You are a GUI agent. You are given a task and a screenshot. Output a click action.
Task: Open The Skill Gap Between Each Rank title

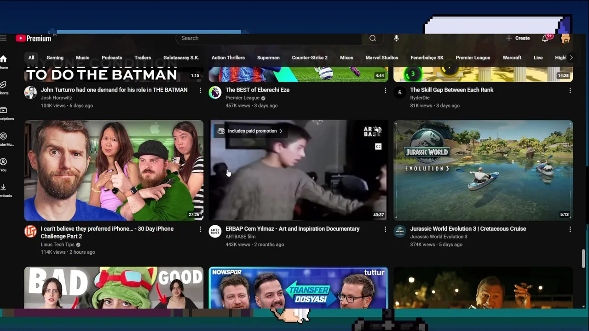point(451,90)
